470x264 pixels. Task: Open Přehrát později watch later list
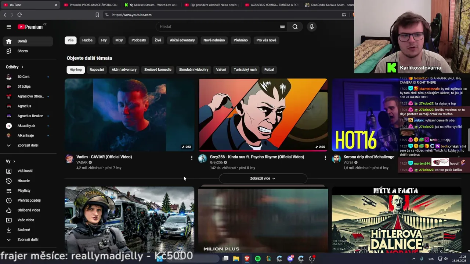click(x=28, y=200)
